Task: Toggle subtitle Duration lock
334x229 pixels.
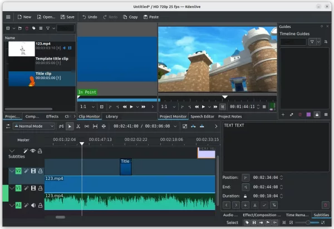Action: tap(245, 196)
